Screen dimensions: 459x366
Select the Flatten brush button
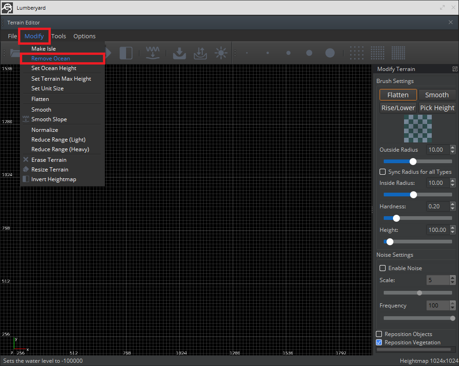tap(398, 95)
